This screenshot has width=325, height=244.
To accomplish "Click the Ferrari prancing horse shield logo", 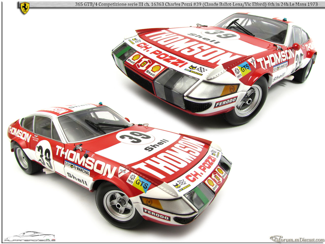I will pos(25,8).
